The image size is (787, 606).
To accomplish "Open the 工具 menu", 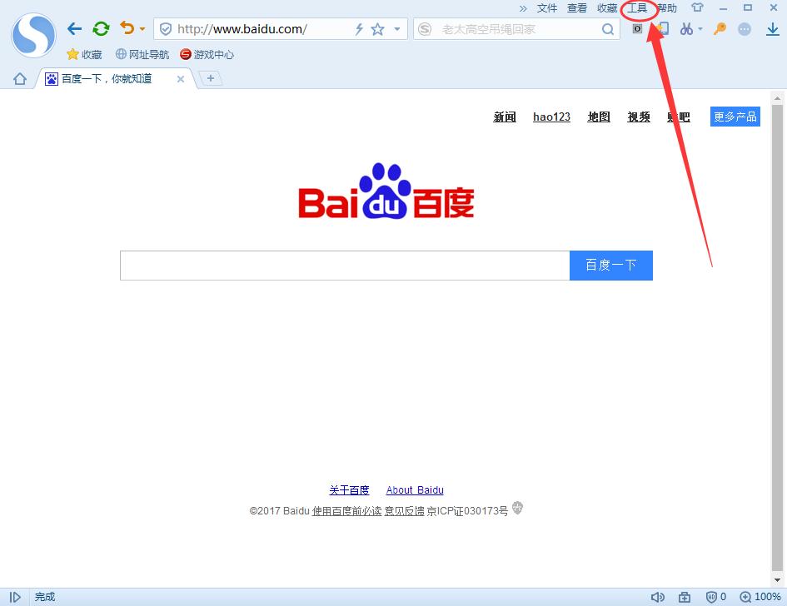I will tap(637, 8).
